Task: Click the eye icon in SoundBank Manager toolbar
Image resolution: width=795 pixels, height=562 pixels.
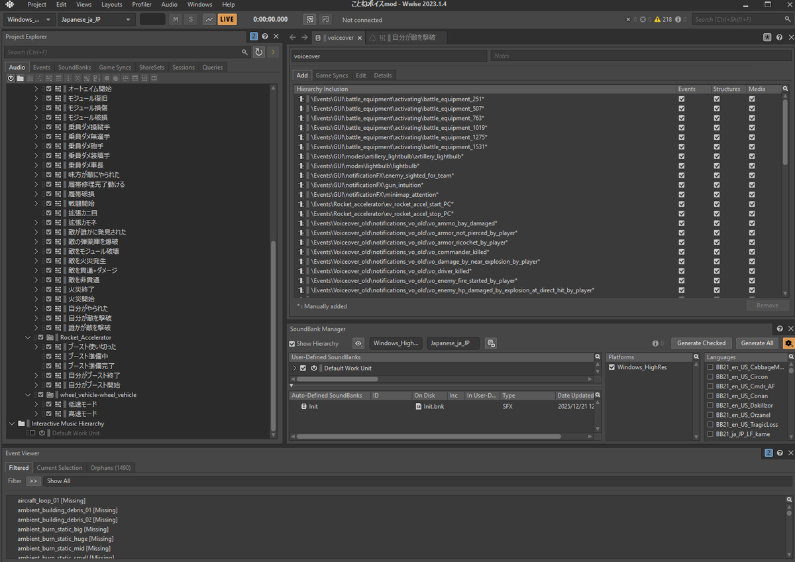Action: pos(358,343)
